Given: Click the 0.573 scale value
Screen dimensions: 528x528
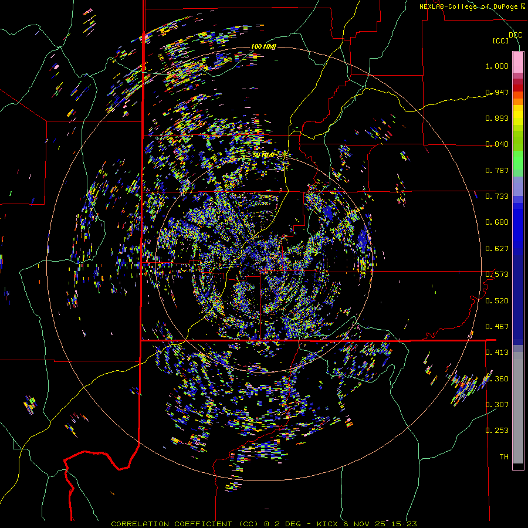Looking at the screenshot, I should pos(497,275).
